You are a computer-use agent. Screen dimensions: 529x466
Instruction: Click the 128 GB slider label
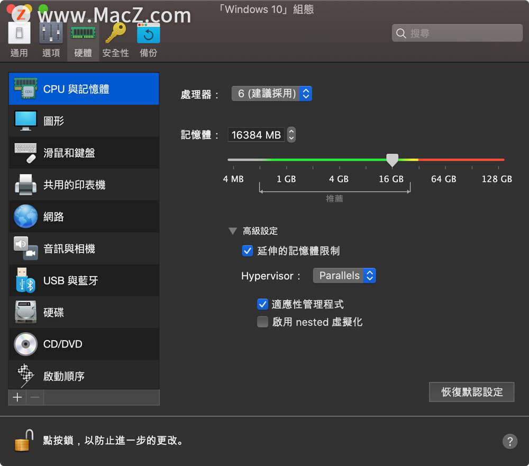[497, 179]
